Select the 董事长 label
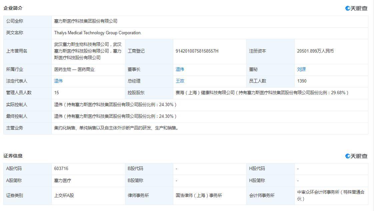The width and height of the screenshot is (374, 211). pos(134,69)
